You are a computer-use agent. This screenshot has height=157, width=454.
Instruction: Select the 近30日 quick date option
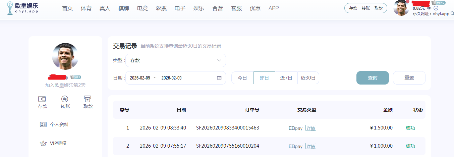(308, 78)
